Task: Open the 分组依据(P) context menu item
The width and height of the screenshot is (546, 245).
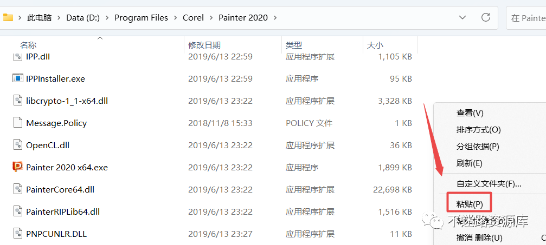Action: click(478, 147)
